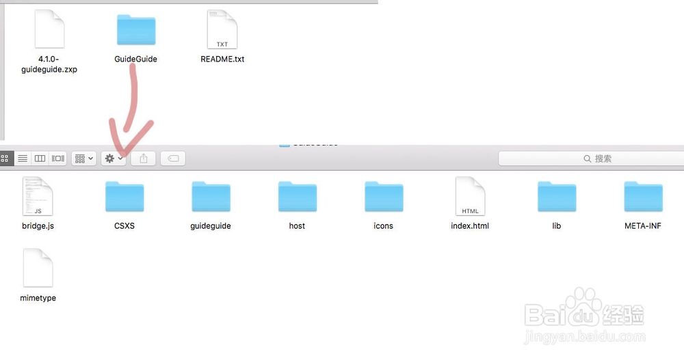This screenshot has height=360, width=684.
Task: Click the 4.1.0-guideguide.zxp file name label
Action: point(49,64)
